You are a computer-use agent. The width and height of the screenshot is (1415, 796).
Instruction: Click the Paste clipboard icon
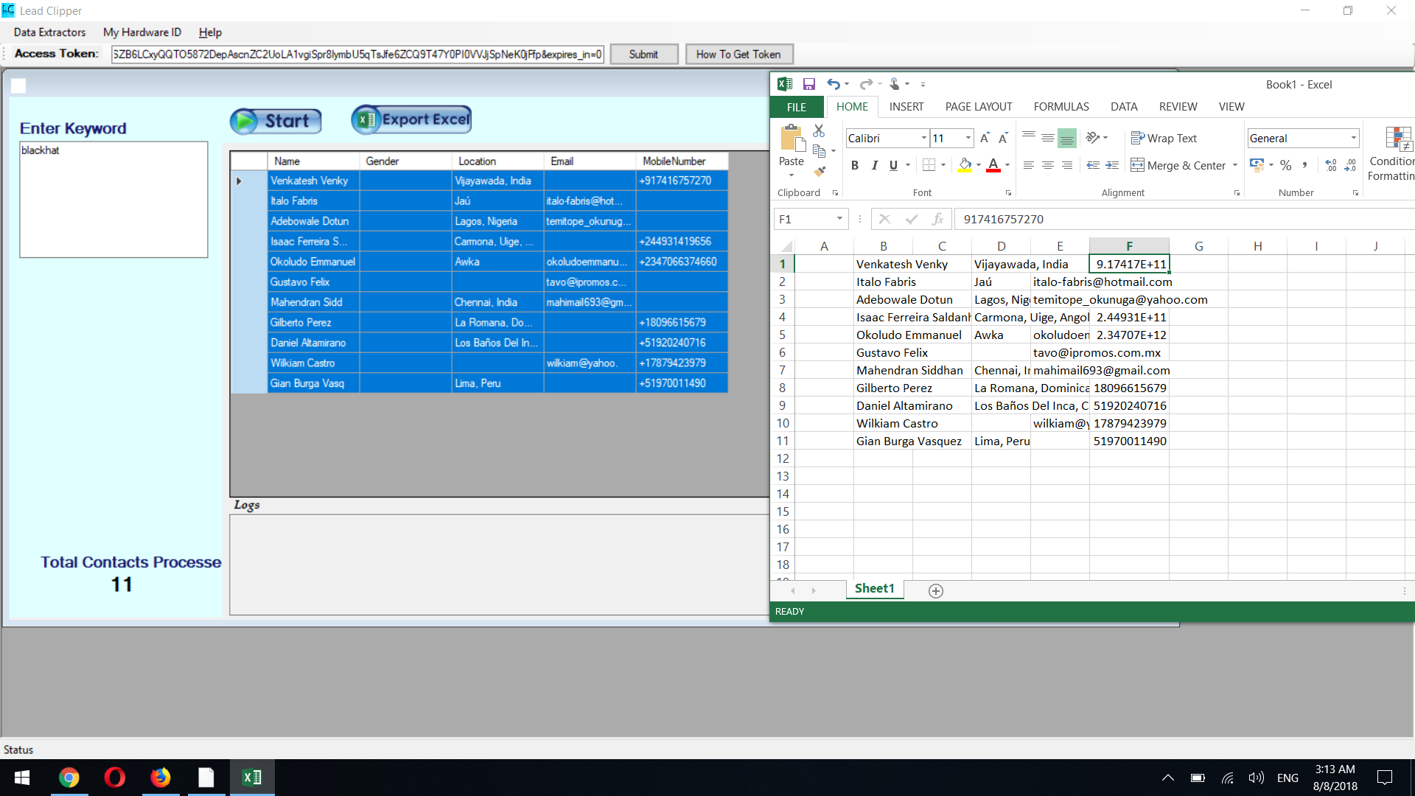pyautogui.click(x=792, y=138)
